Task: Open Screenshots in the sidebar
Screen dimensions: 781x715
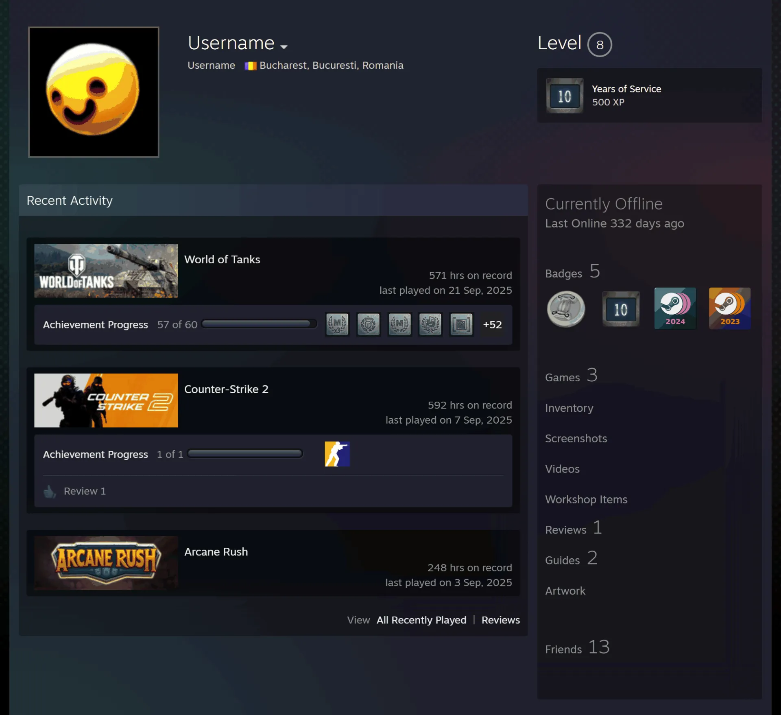Action: coord(576,438)
